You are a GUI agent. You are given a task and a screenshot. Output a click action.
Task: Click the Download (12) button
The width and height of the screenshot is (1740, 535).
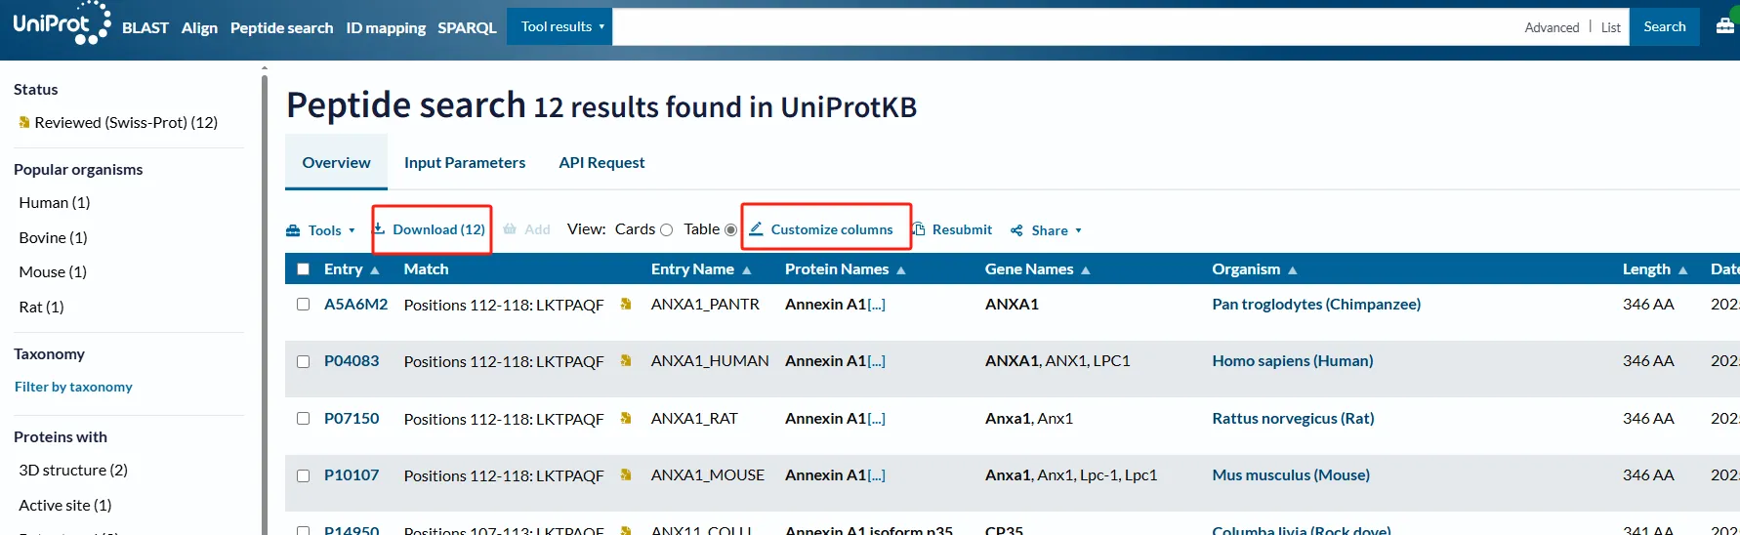pos(432,229)
